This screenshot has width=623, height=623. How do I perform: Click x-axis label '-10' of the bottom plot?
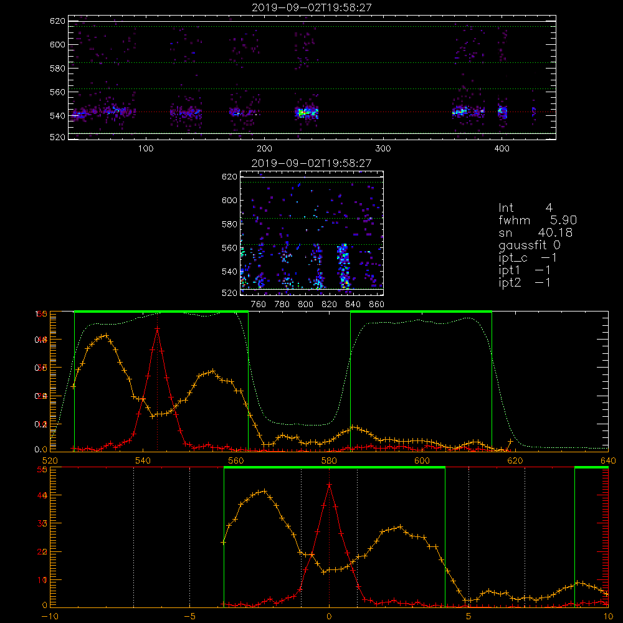50,616
